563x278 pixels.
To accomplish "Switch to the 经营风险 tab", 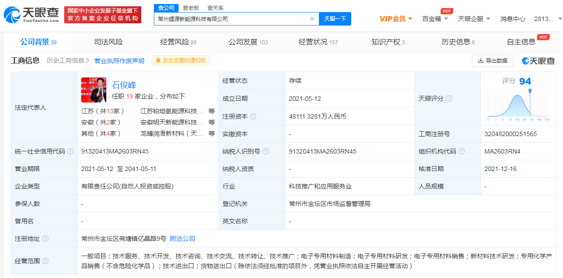I will tap(178, 42).
